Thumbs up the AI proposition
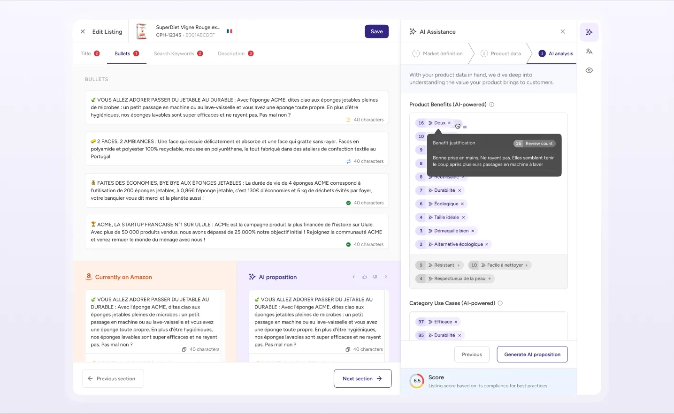This screenshot has height=414, width=674. click(x=364, y=277)
